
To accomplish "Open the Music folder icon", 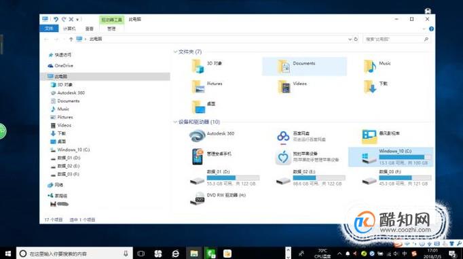I will pyautogui.click(x=370, y=66).
